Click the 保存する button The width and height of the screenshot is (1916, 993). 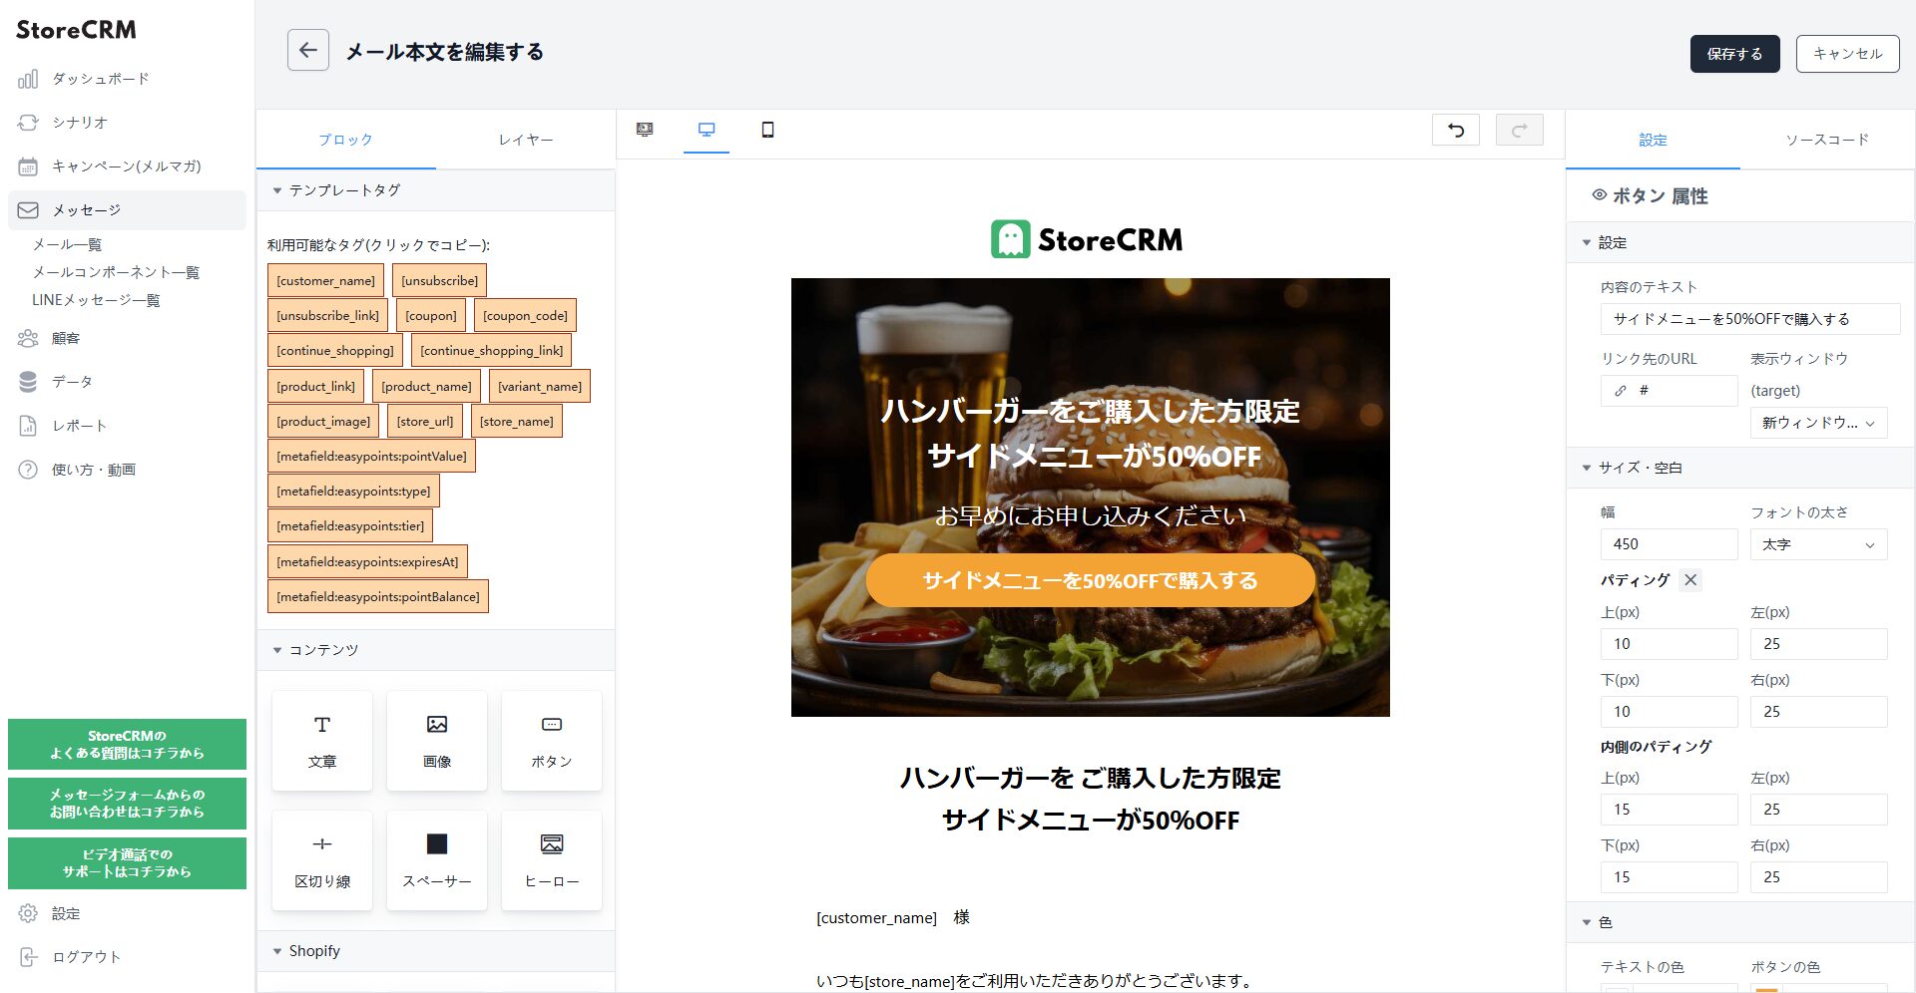[1734, 54]
